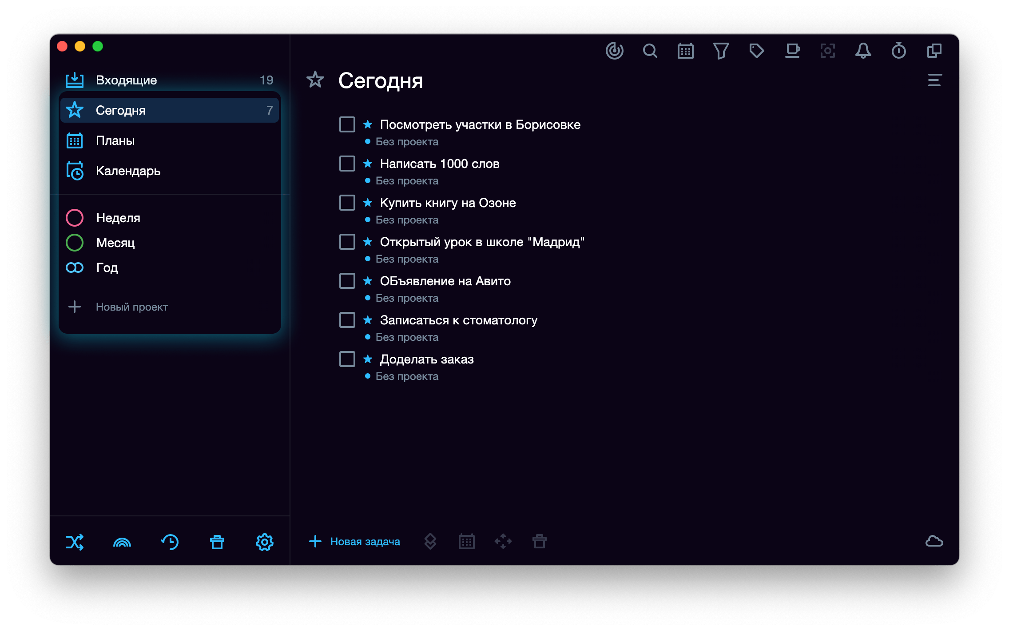
Task: Switch to Планы section
Action: point(170,140)
